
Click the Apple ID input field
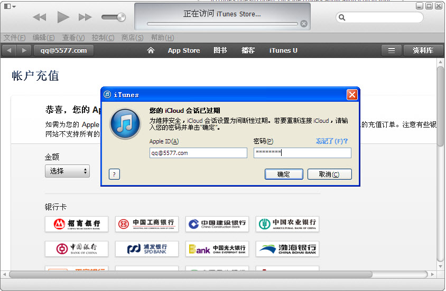pyautogui.click(x=198, y=153)
